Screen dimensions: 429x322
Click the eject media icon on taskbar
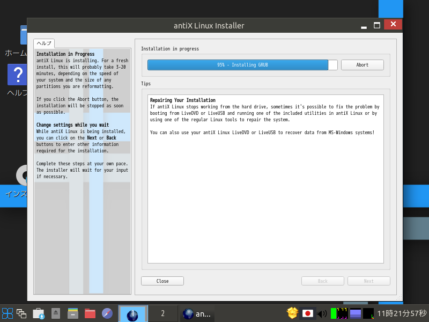tap(56, 313)
